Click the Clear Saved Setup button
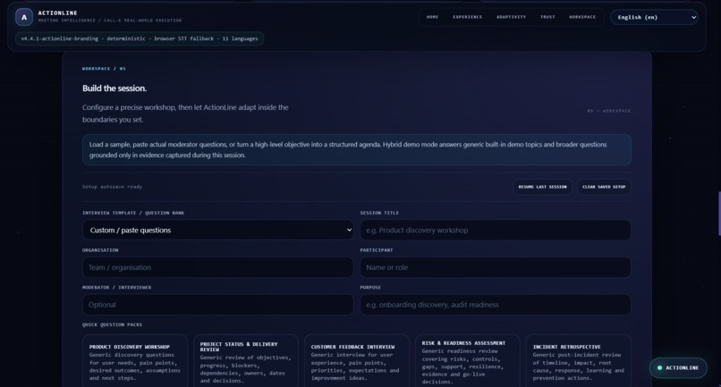Screen dimensions: 721x387 point(604,187)
